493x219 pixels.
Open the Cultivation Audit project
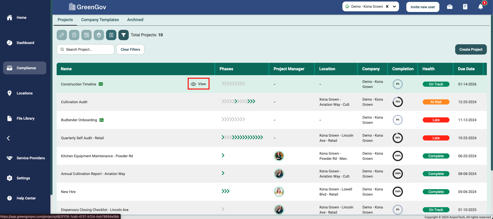74,102
